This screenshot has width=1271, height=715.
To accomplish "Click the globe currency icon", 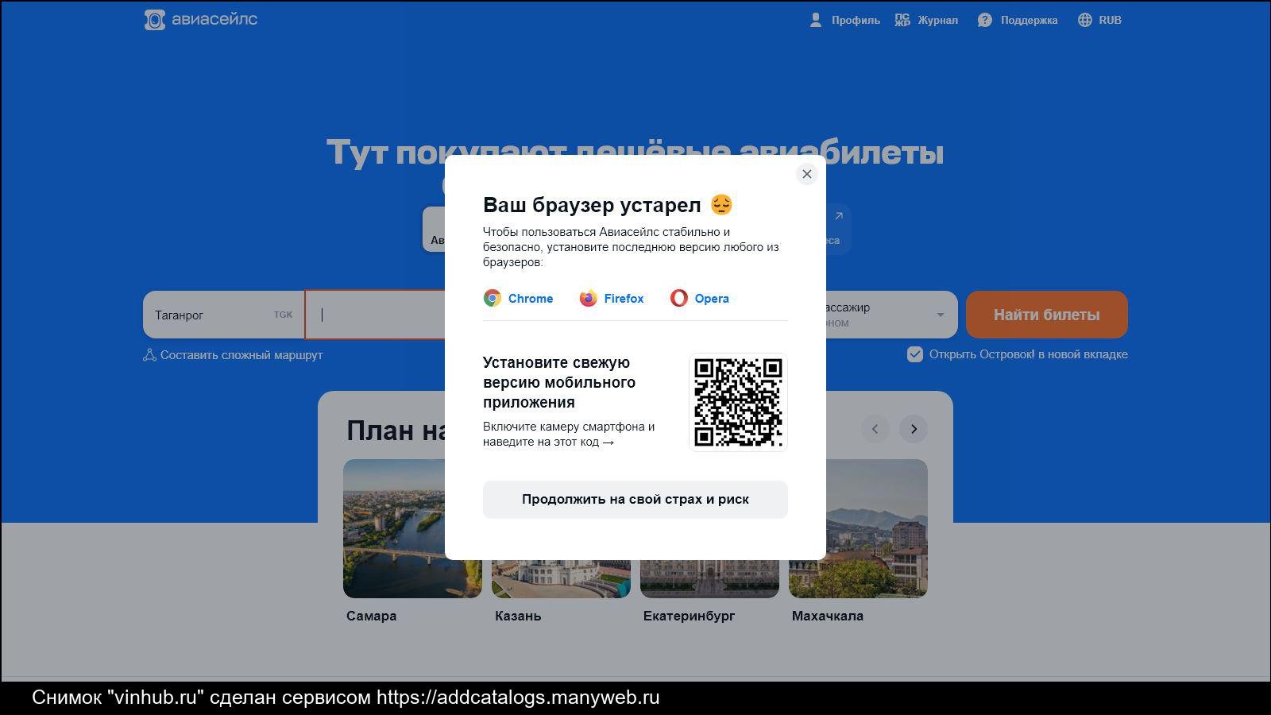I will 1085,21.
